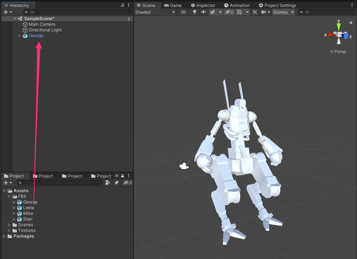Open the Project panel more-options menu
The width and height of the screenshot is (357, 259).
click(x=129, y=176)
